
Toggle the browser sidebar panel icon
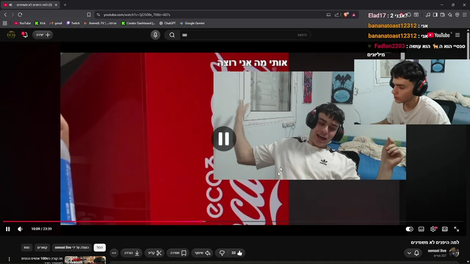(x=435, y=15)
